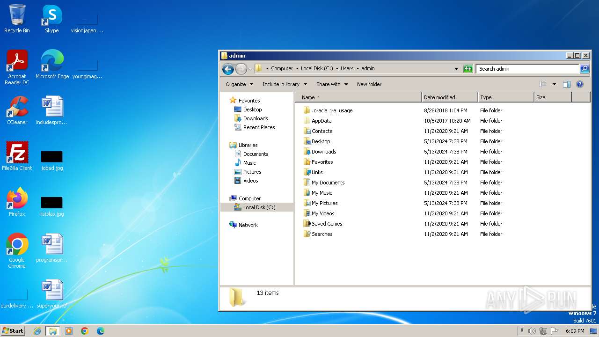Click inside the Search admin field
The height and width of the screenshot is (337, 599).
pyautogui.click(x=527, y=69)
